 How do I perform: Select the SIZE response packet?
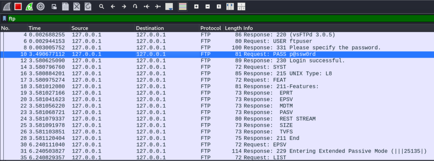coord(217,125)
